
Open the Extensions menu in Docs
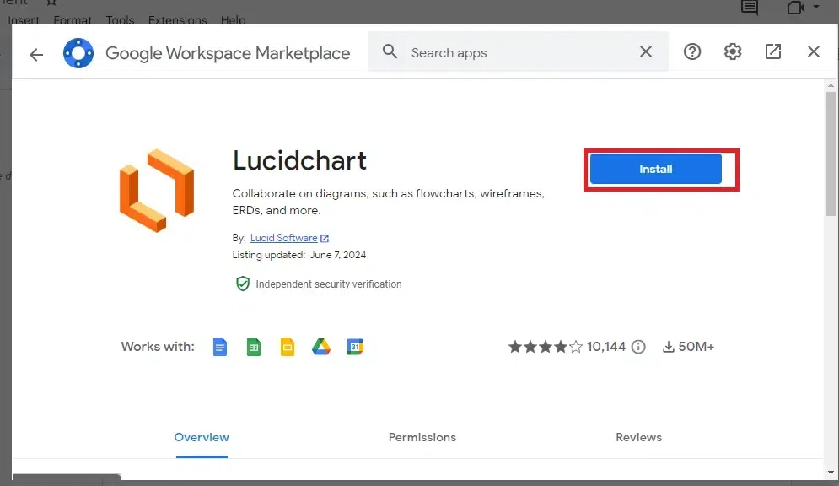tap(178, 19)
